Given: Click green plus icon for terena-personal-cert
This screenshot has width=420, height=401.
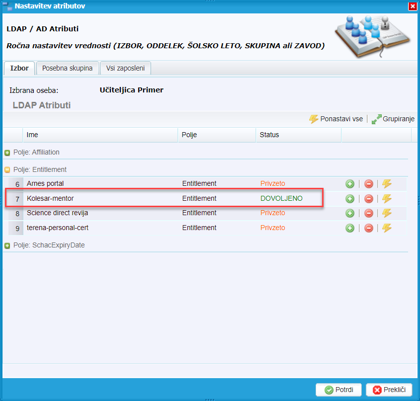Looking at the screenshot, I should tap(350, 228).
